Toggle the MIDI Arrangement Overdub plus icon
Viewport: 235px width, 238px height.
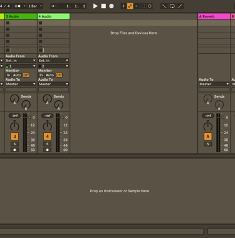click(x=123, y=6)
